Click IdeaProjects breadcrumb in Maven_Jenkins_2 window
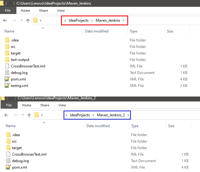Screen dimensions: 200x172 pos(80,115)
